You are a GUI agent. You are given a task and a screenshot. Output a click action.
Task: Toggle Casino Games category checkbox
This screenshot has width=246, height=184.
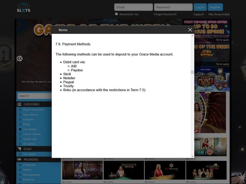(x=20, y=134)
